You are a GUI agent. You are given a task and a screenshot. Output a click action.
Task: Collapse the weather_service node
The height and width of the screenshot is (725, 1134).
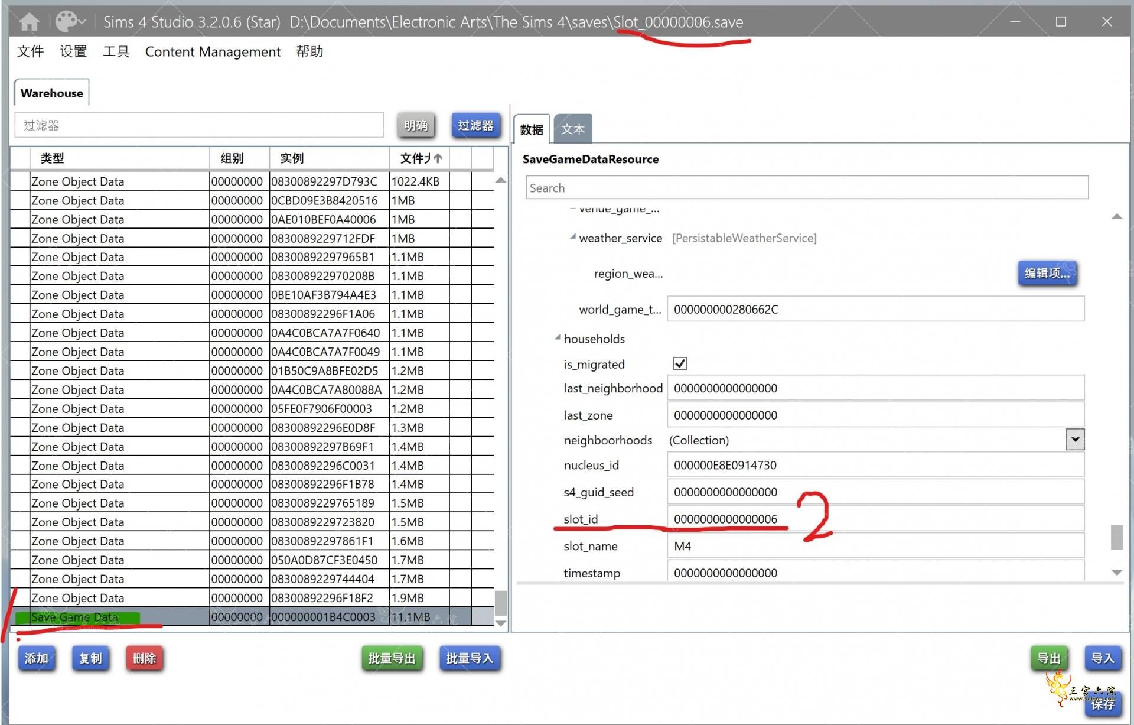(x=572, y=237)
